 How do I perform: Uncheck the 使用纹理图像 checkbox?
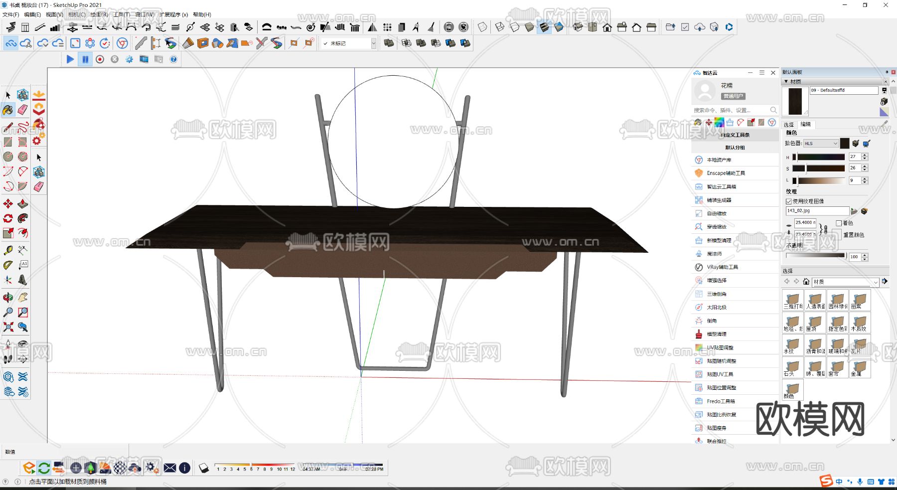point(789,201)
